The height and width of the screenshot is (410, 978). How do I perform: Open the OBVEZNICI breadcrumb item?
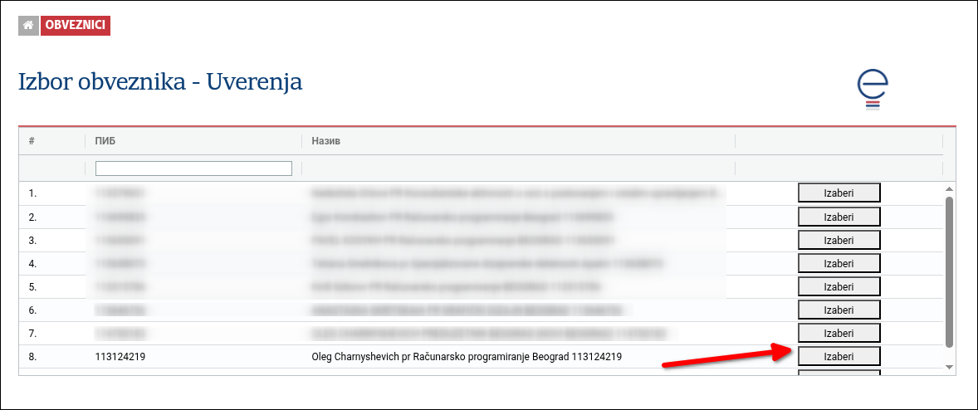(75, 26)
